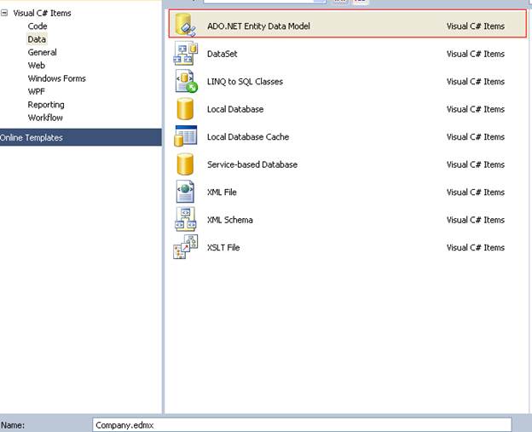
Task: Click the Service-based Database icon
Action: 185,164
